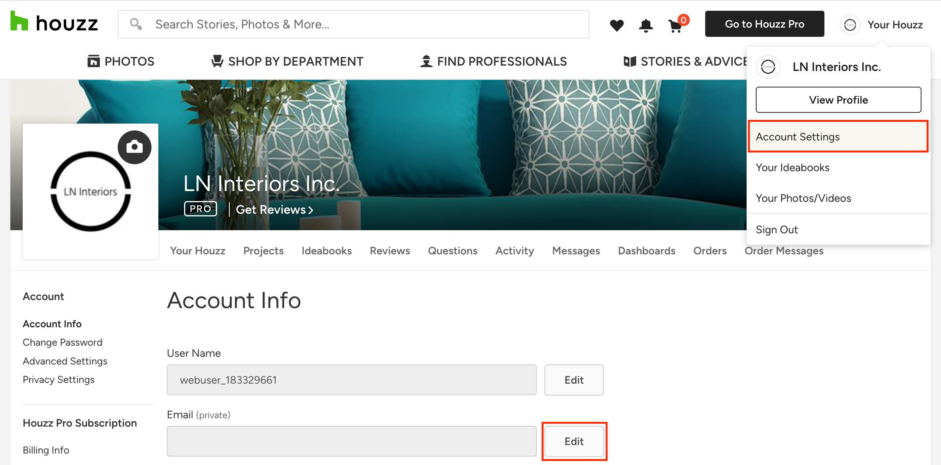Click Go to Houzz Pro button
This screenshot has height=465, width=941.
[x=764, y=24]
